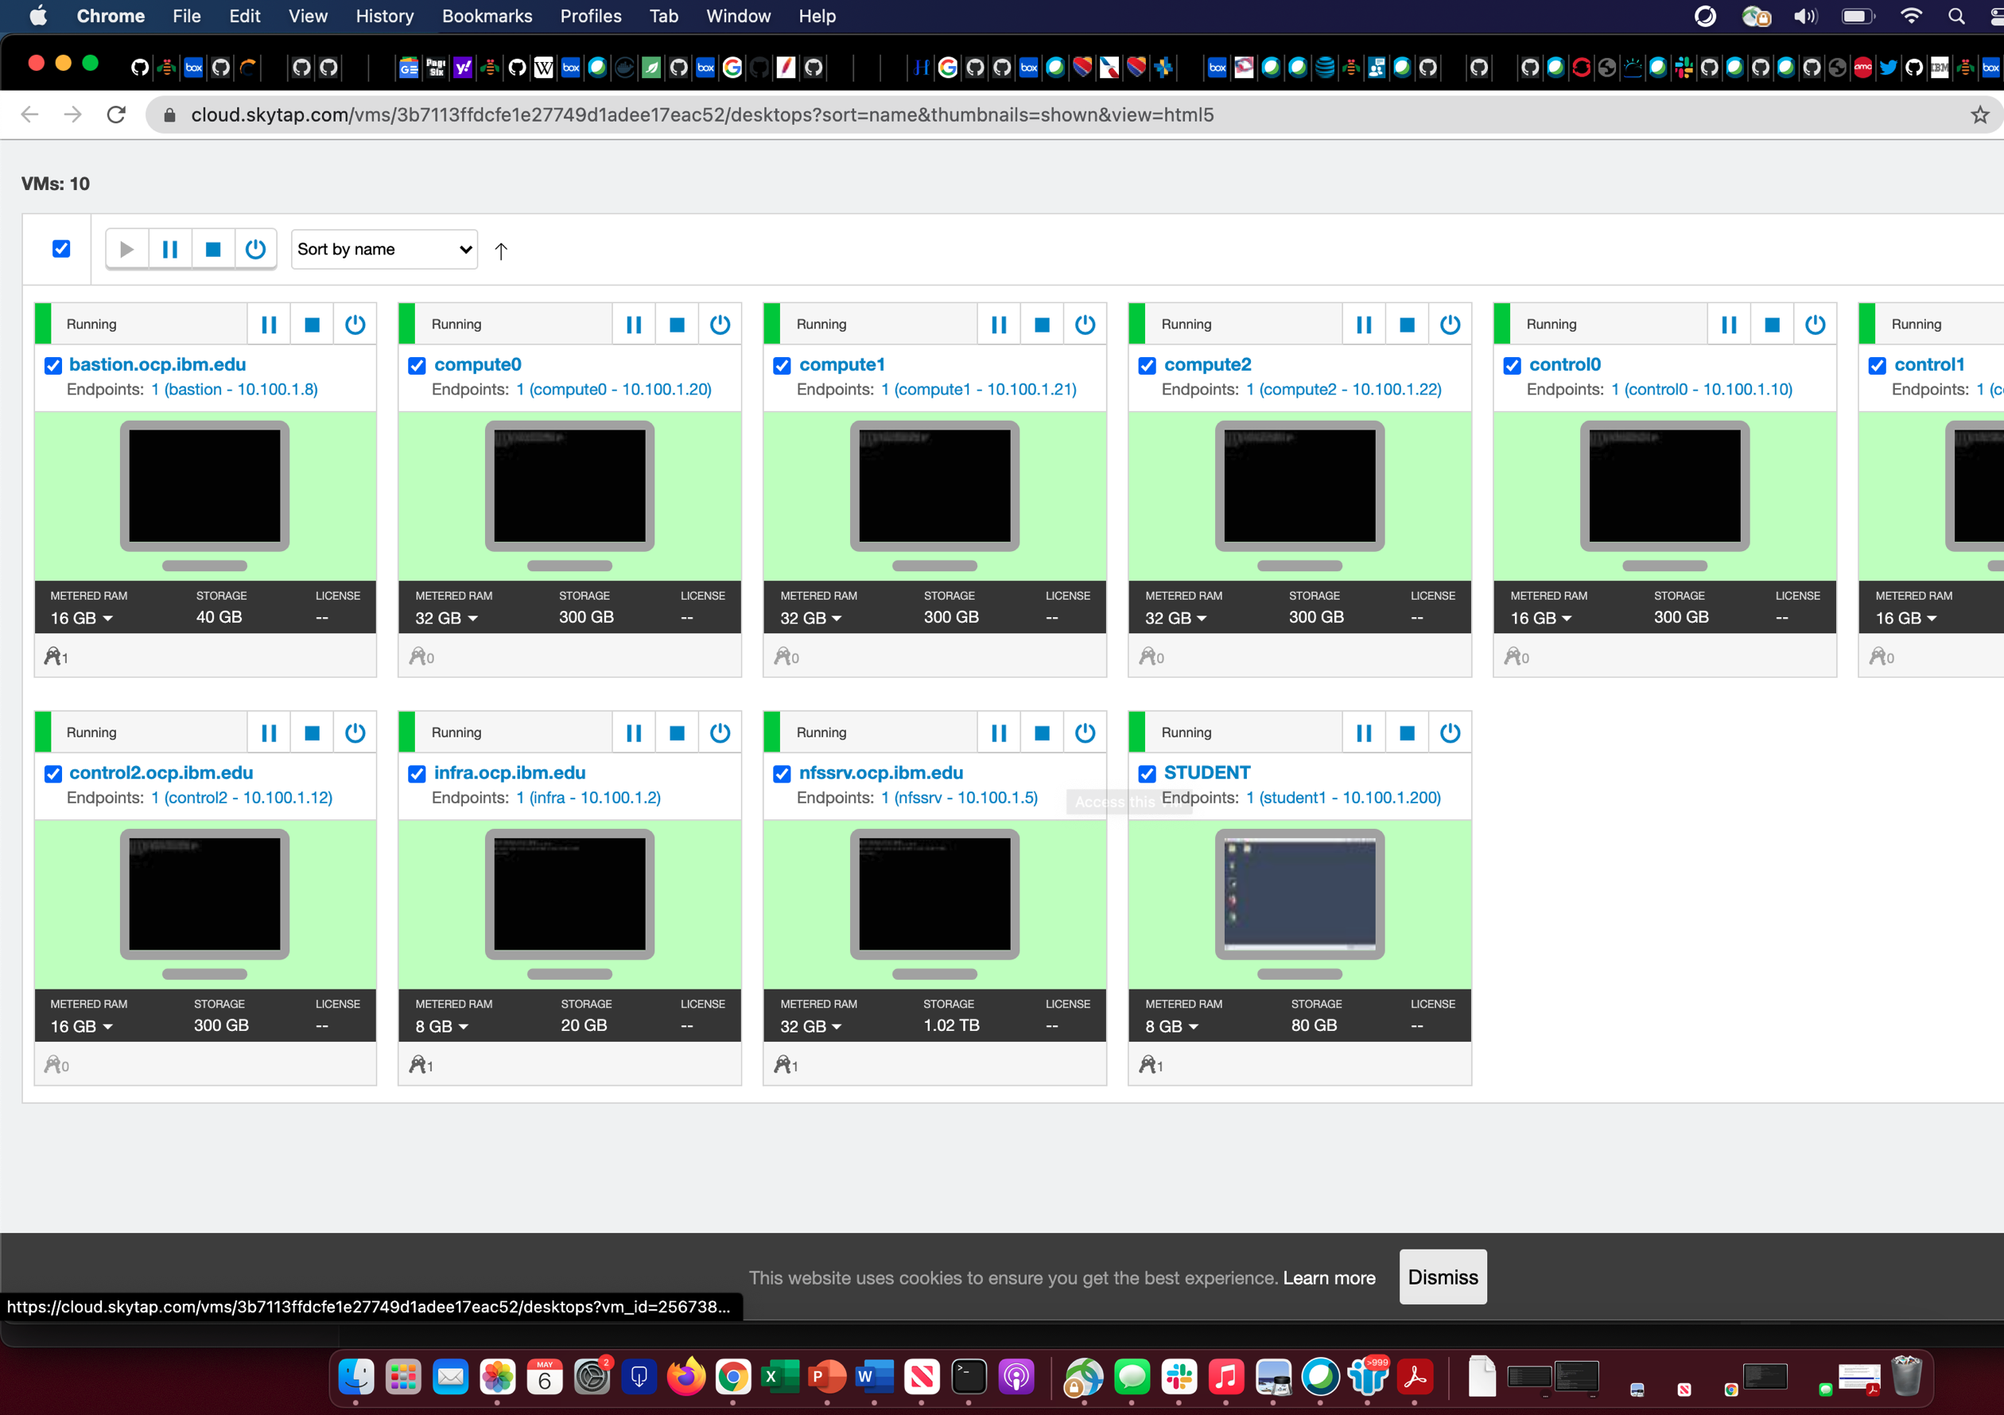Pause the STUDENT VM
The image size is (2004, 1415).
coord(1363,733)
